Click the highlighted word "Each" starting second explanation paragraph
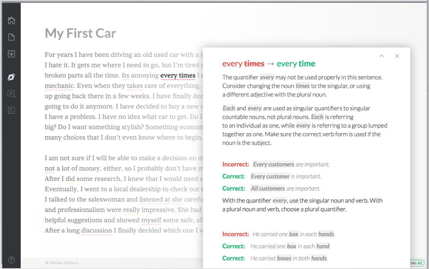This screenshot has height=269, width=429. click(229, 108)
